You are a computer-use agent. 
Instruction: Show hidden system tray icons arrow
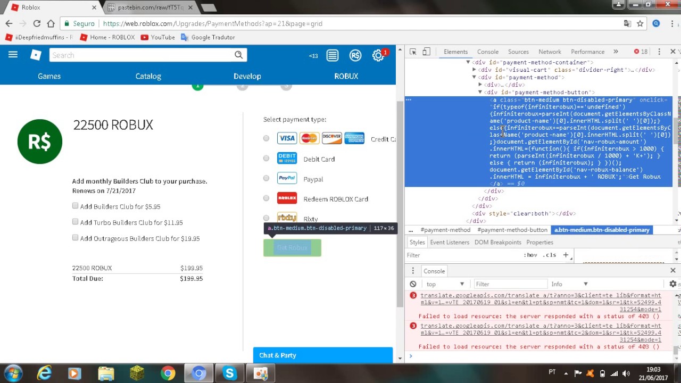coord(566,373)
